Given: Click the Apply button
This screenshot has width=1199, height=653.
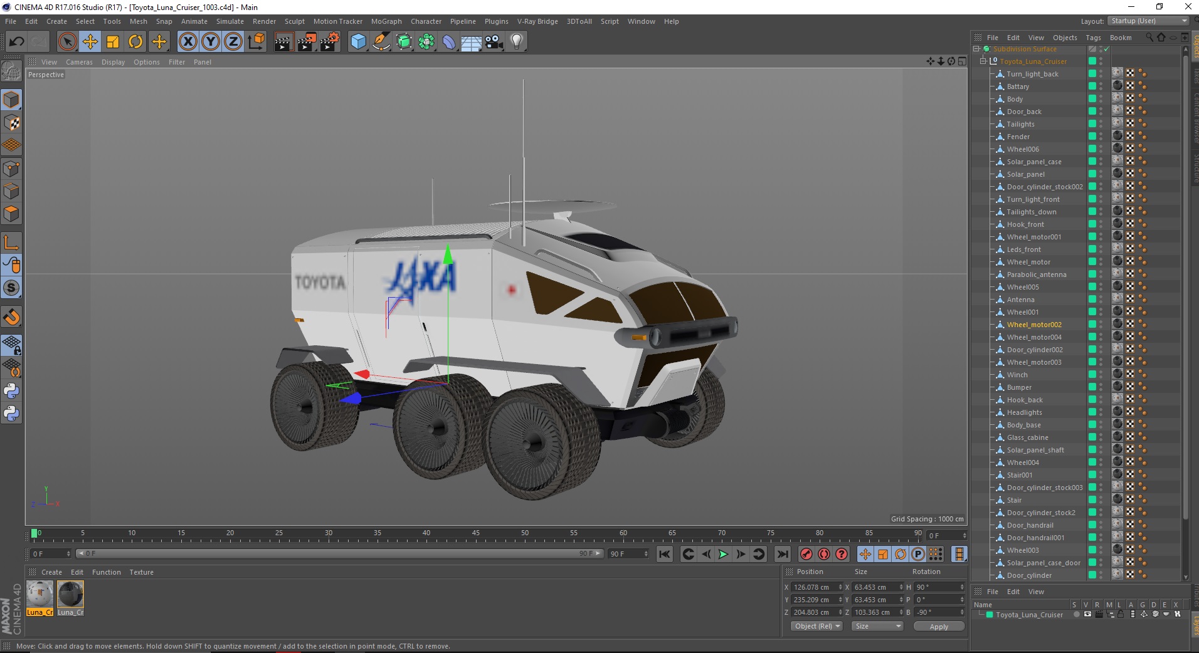Looking at the screenshot, I should pos(939,627).
